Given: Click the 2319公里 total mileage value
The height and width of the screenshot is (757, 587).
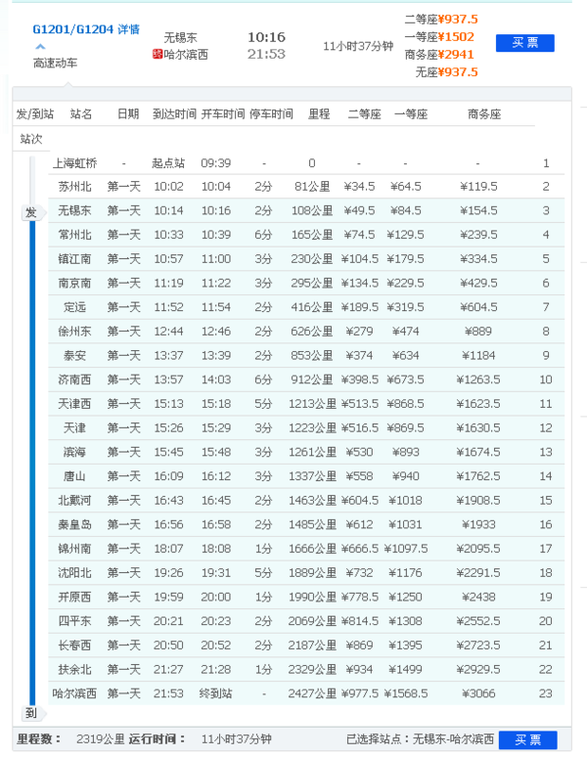Looking at the screenshot, I should pos(101,738).
